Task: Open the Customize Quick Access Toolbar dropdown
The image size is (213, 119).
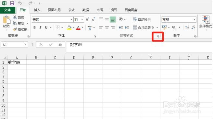Action: coord(40,3)
